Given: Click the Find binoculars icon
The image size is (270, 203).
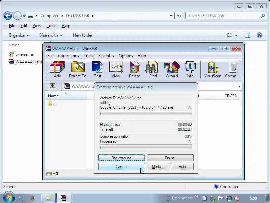Looking at the screenshot, I should click(153, 70).
